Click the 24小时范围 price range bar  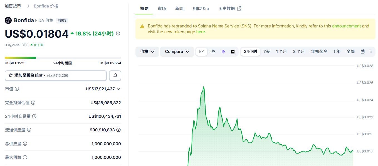coord(63,58)
